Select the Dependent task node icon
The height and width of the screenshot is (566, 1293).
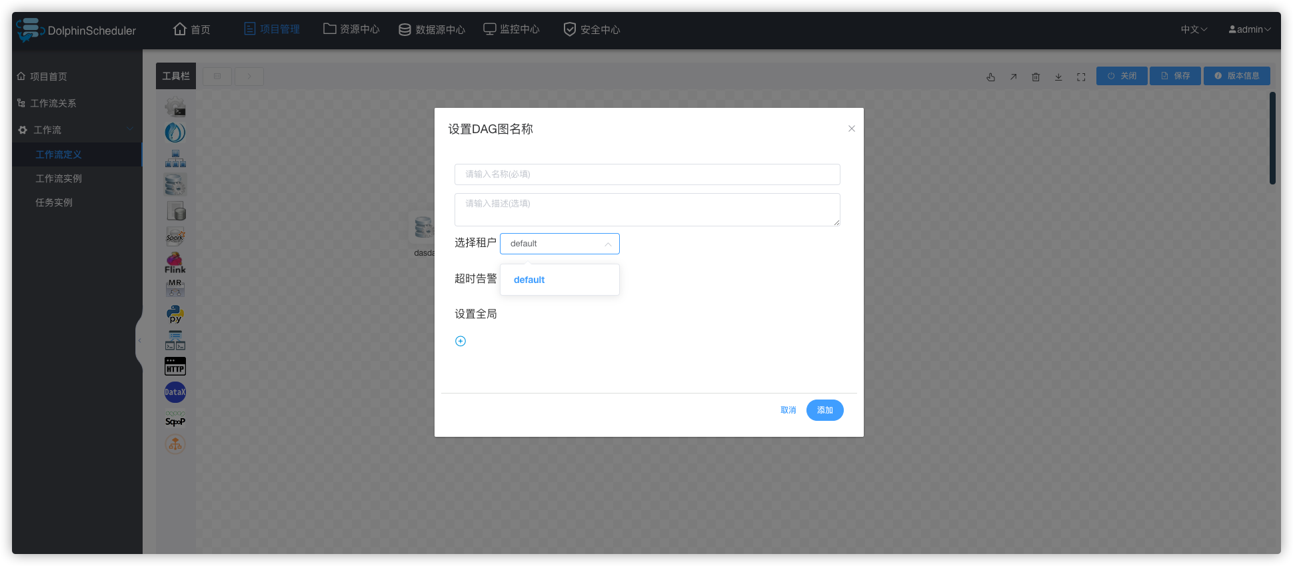175,340
